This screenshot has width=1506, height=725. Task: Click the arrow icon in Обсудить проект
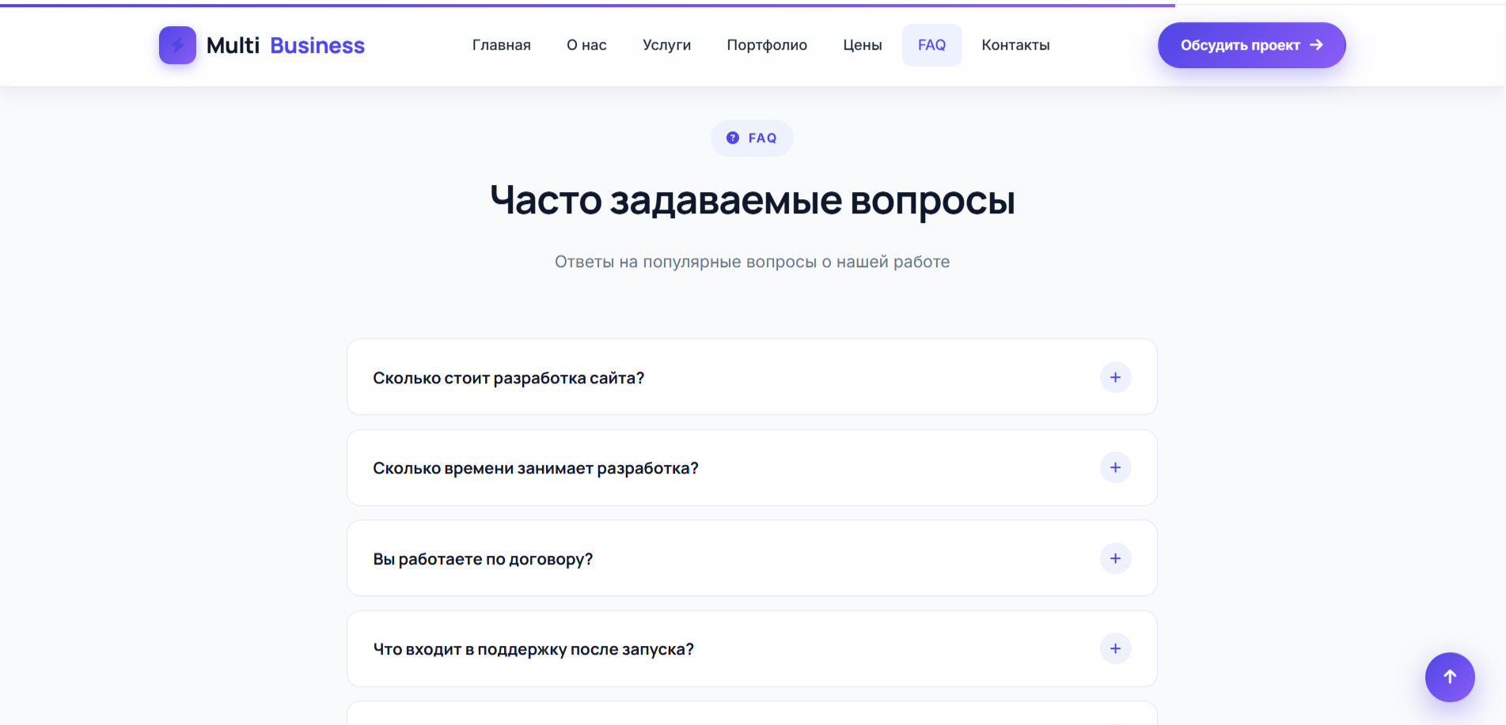[x=1316, y=45]
